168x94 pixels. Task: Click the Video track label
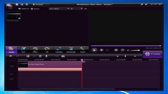(x=12, y=66)
